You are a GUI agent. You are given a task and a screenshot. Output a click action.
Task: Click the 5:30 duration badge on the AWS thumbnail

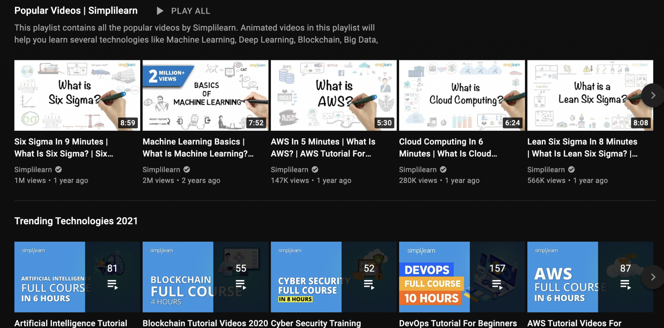point(384,123)
